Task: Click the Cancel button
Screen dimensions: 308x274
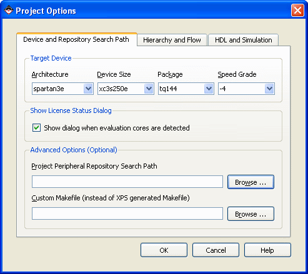Action: [x=216, y=250]
